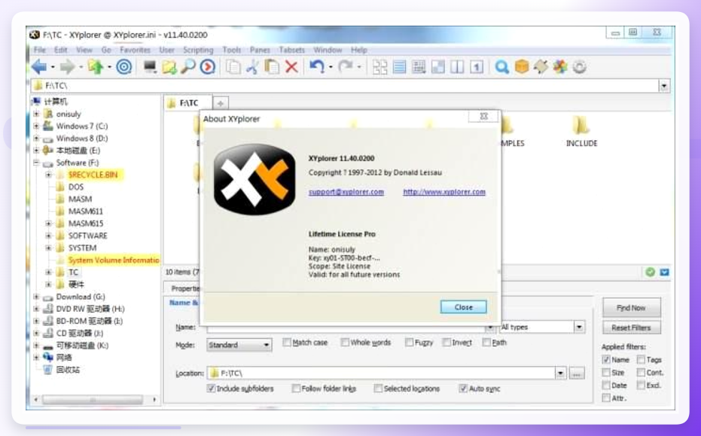The width and height of the screenshot is (701, 436).
Task: Open the Favorites menu
Action: click(135, 50)
